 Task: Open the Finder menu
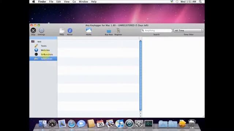click(x=42, y=1)
